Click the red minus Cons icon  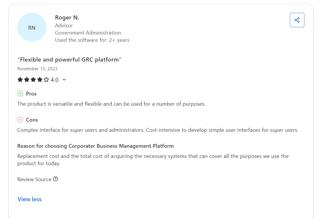tap(20, 120)
